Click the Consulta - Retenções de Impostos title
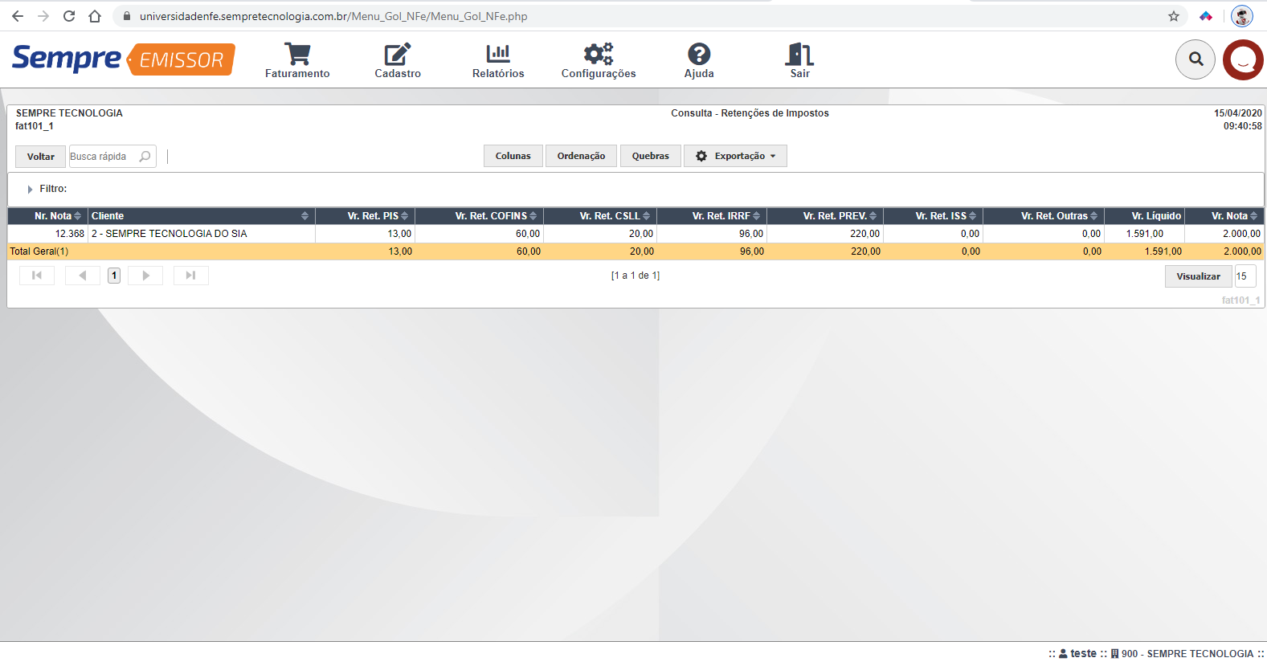The height and width of the screenshot is (662, 1267). (x=750, y=113)
